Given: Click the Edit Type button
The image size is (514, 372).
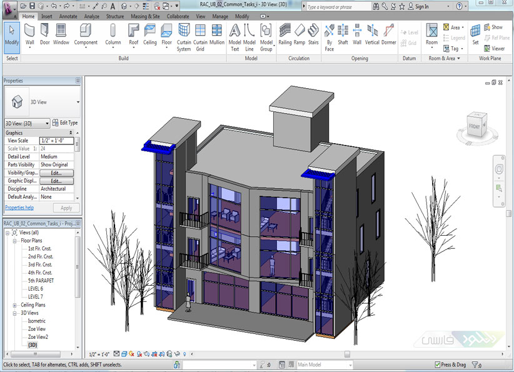Looking at the screenshot, I should click(64, 123).
